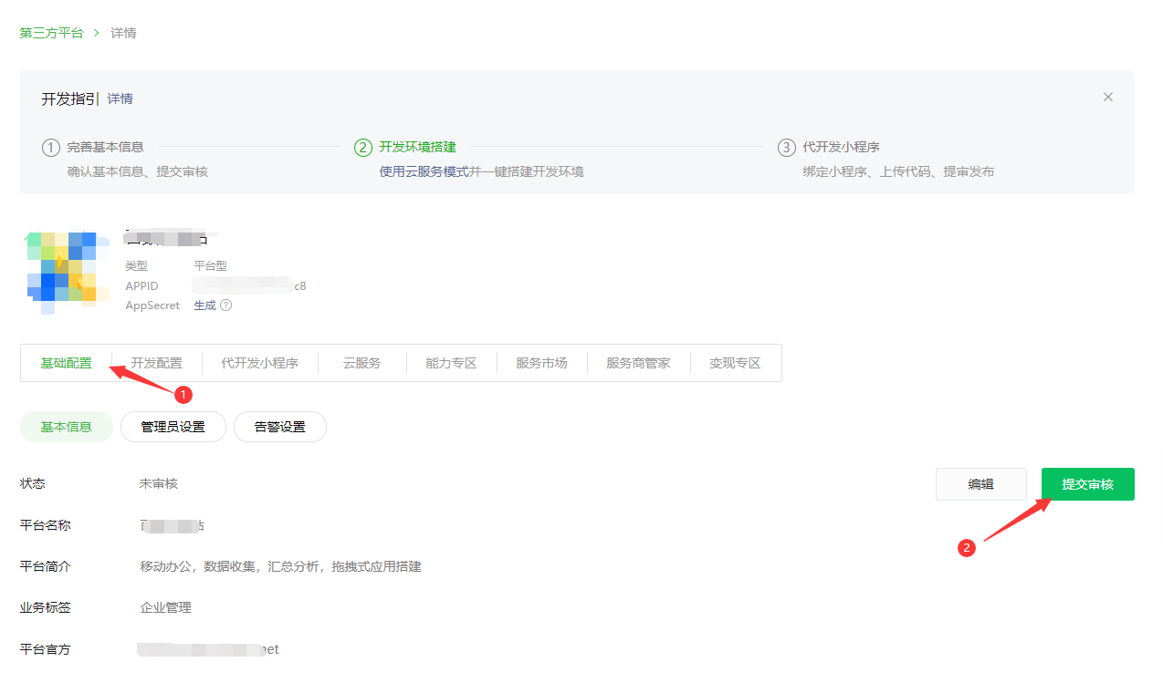Click 第三方平台 breadcrumb link
This screenshot has height=683, width=1163.
click(x=51, y=33)
